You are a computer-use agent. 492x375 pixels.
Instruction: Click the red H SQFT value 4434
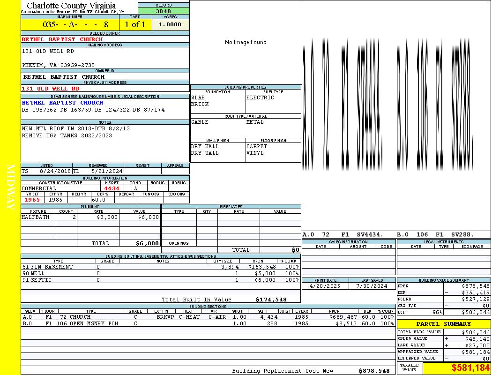112,188
